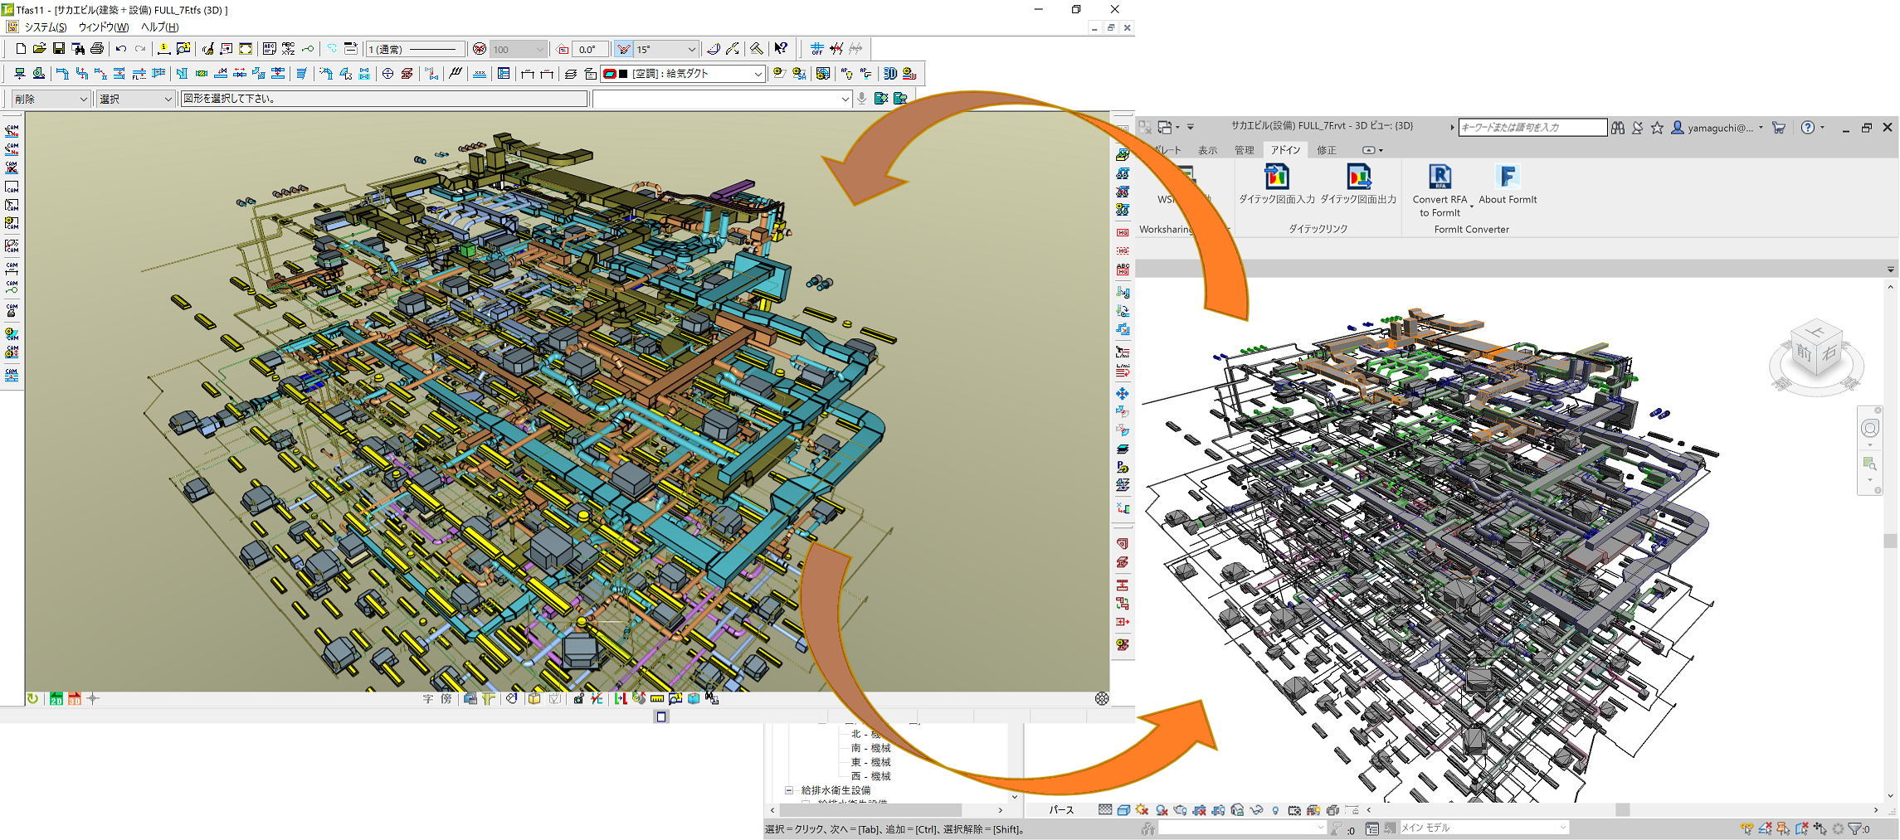Click the Save floppy disk icon
1900x840 pixels.
[59, 49]
